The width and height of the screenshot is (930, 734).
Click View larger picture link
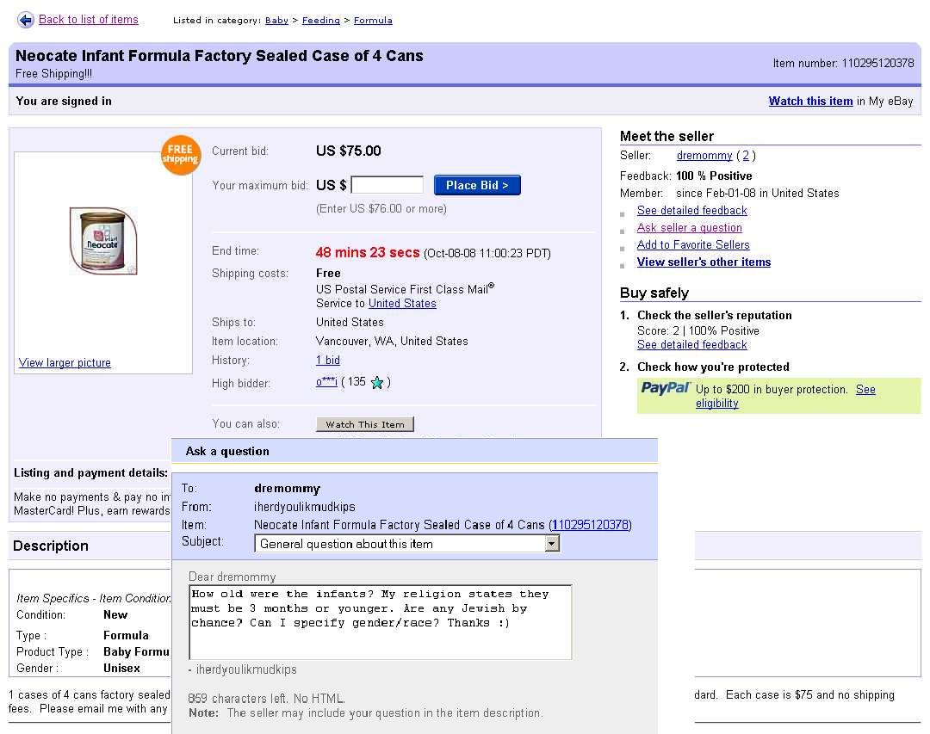[65, 363]
